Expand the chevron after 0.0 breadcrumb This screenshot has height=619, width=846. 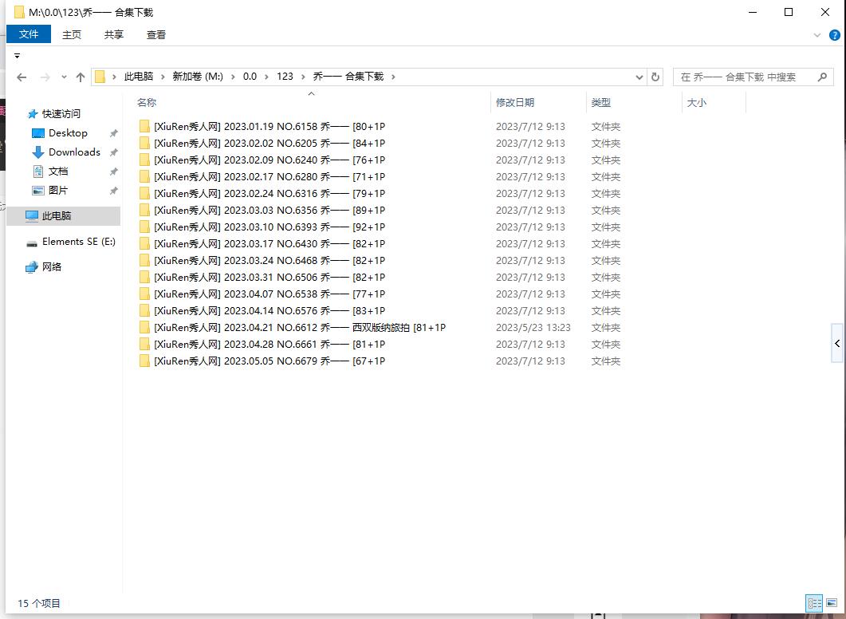click(x=266, y=77)
